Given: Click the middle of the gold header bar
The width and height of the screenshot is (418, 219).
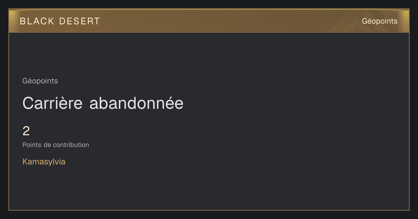Looking at the screenshot, I should [209, 21].
